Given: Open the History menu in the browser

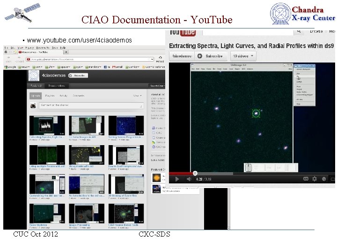Looking at the screenshot, I should 29,48.
